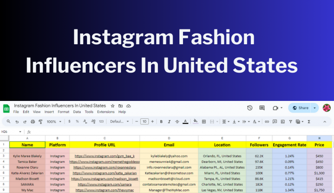Image resolution: width=334 pixels, height=193 pixels.
Task: Click the merge cells icon
Action: click(x=212, y=122)
